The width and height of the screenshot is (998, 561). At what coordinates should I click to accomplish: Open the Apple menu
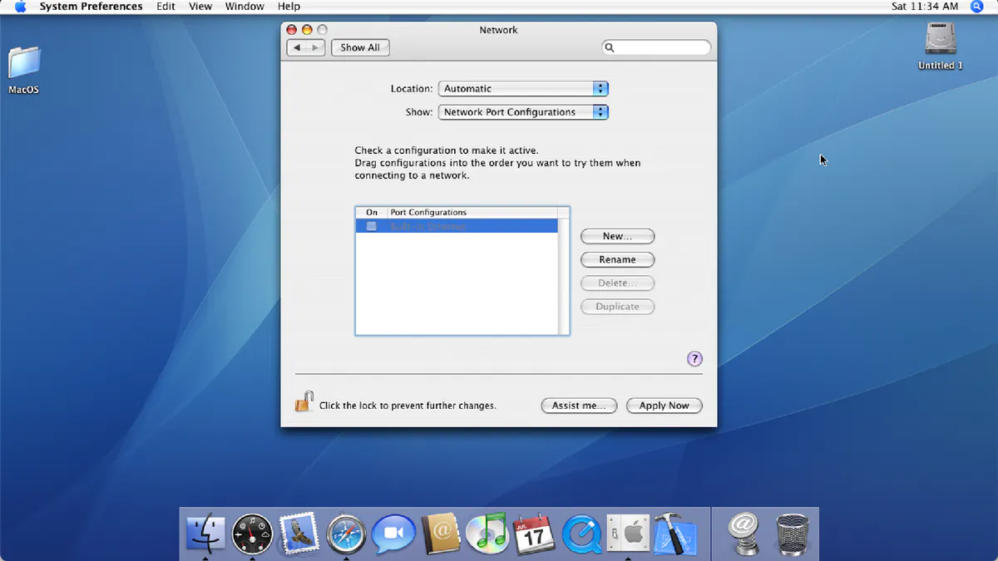coord(20,7)
